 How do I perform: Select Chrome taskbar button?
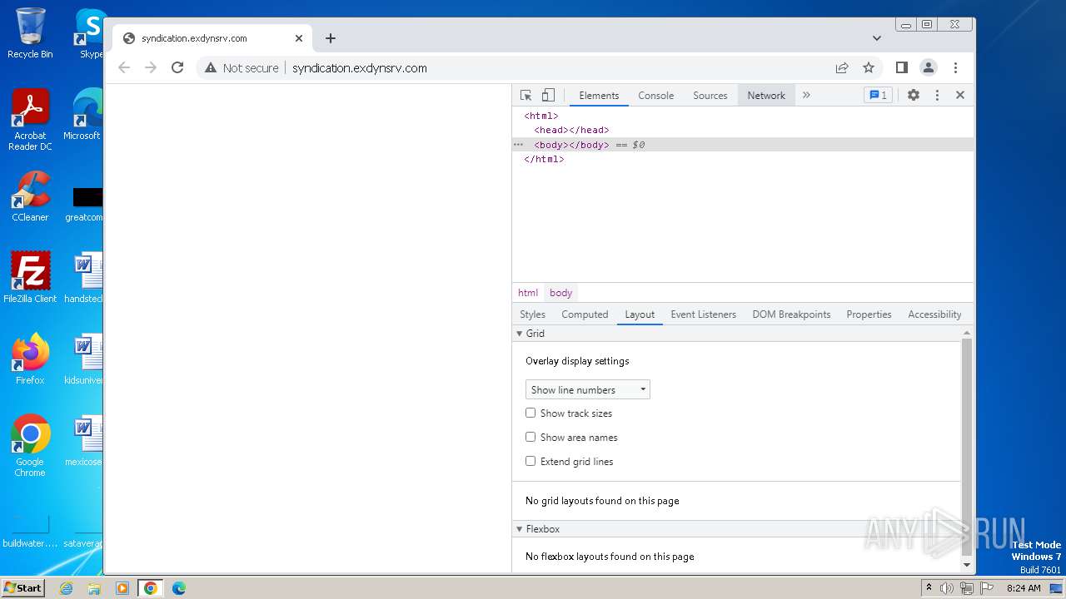tap(151, 588)
